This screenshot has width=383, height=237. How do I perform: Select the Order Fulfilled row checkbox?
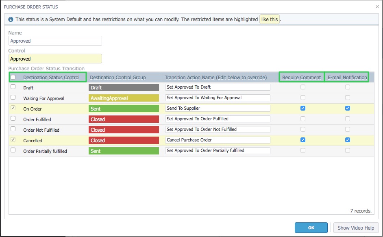tap(13, 119)
